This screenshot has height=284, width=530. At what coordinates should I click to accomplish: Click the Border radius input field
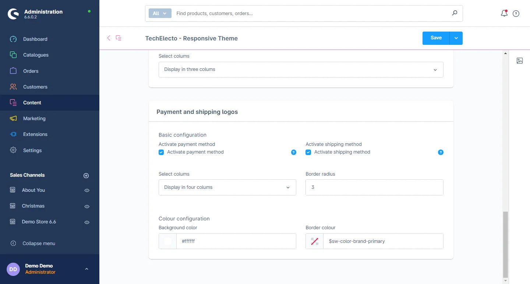374,187
